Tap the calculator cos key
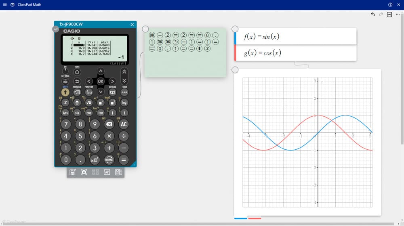Viewport: 404px width, 226px height. pos(89,113)
